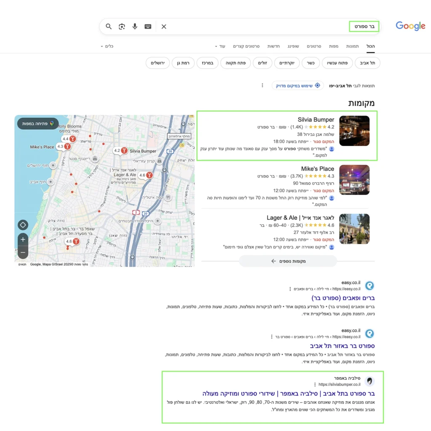This screenshot has height=431, width=431.
Task: Click the magnifier search icon
Action: [109, 27]
